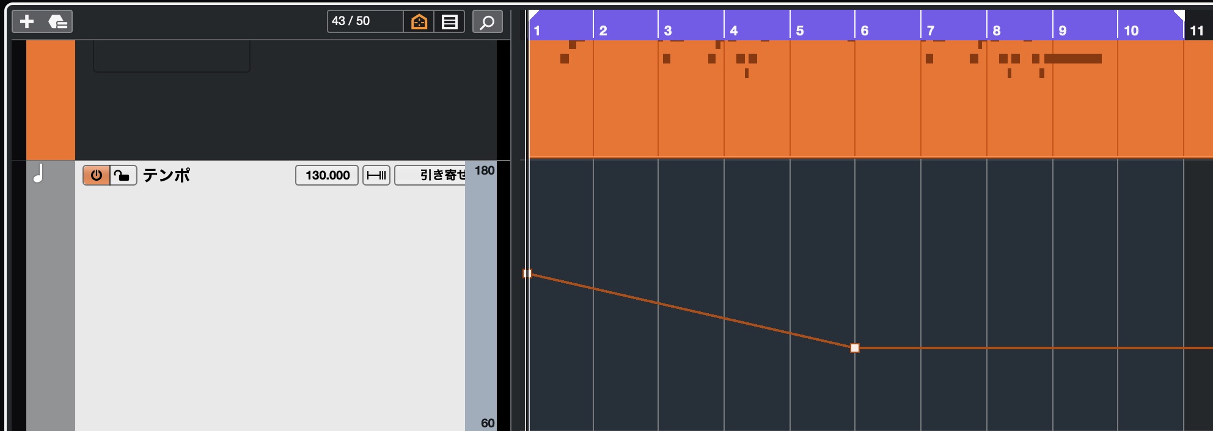This screenshot has width=1213, height=431.
Task: Open the track presets icon beside the plus
Action: point(57,22)
